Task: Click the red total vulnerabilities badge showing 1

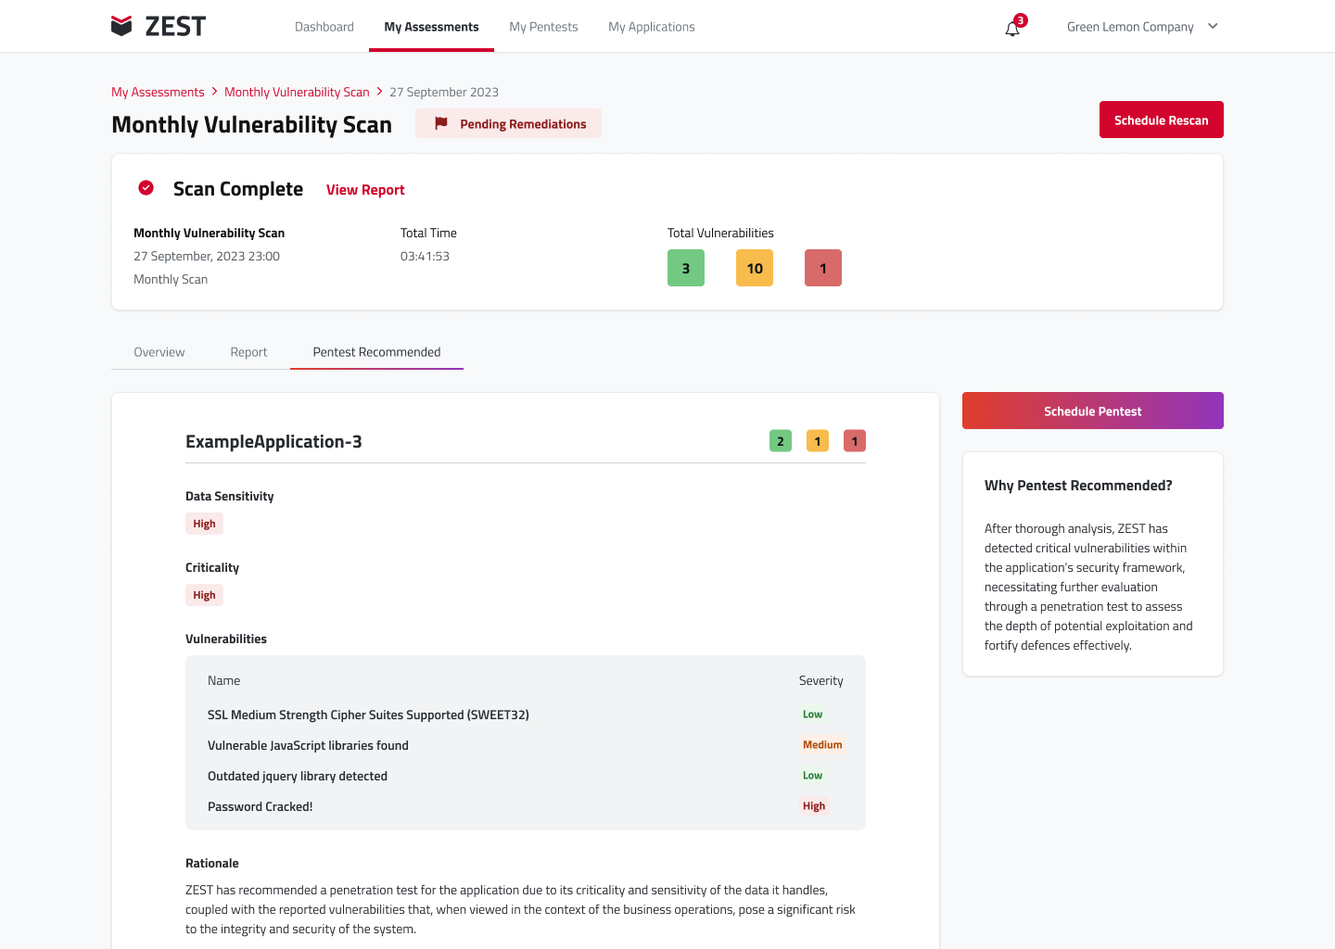Action: click(823, 268)
